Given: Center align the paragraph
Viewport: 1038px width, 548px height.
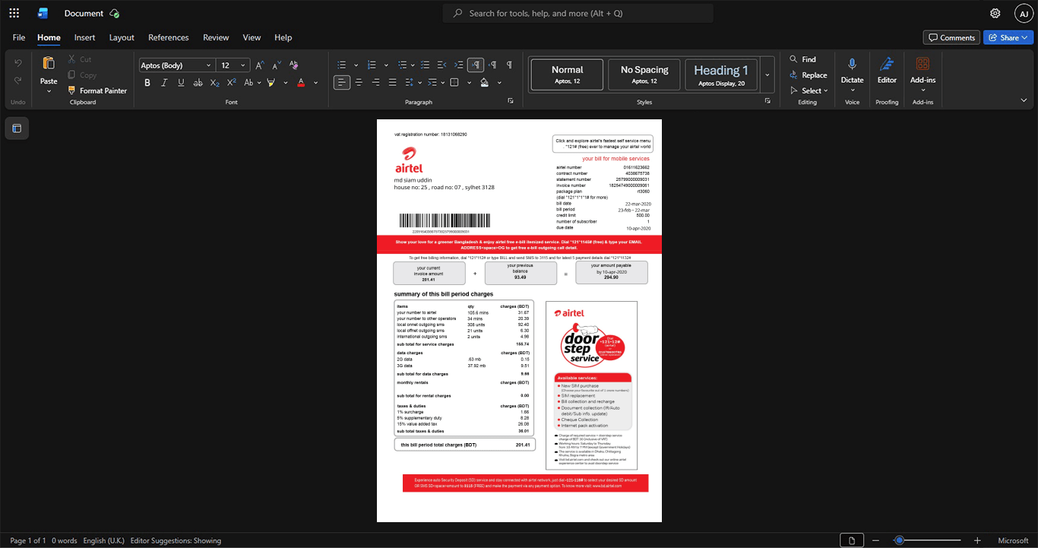Looking at the screenshot, I should click(x=359, y=83).
